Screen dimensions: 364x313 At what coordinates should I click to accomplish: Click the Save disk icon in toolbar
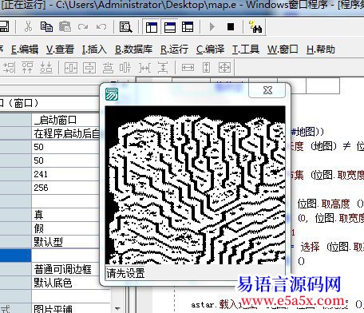click(x=4, y=26)
